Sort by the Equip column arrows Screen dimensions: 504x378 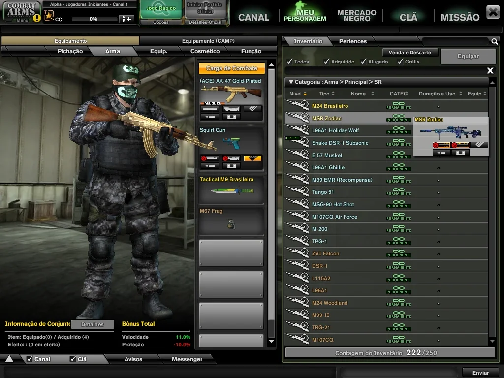coord(485,94)
